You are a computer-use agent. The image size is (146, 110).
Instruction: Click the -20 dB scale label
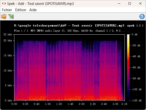click(x=136, y=45)
